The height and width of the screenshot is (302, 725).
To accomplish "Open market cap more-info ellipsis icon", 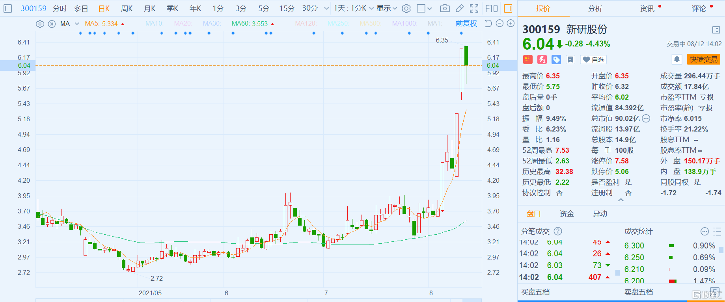I will [x=646, y=119].
